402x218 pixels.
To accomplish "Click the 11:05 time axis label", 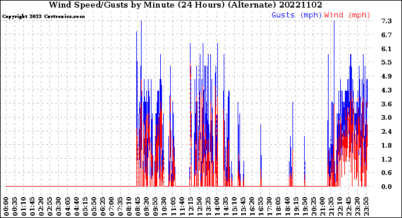I will click(172, 206).
